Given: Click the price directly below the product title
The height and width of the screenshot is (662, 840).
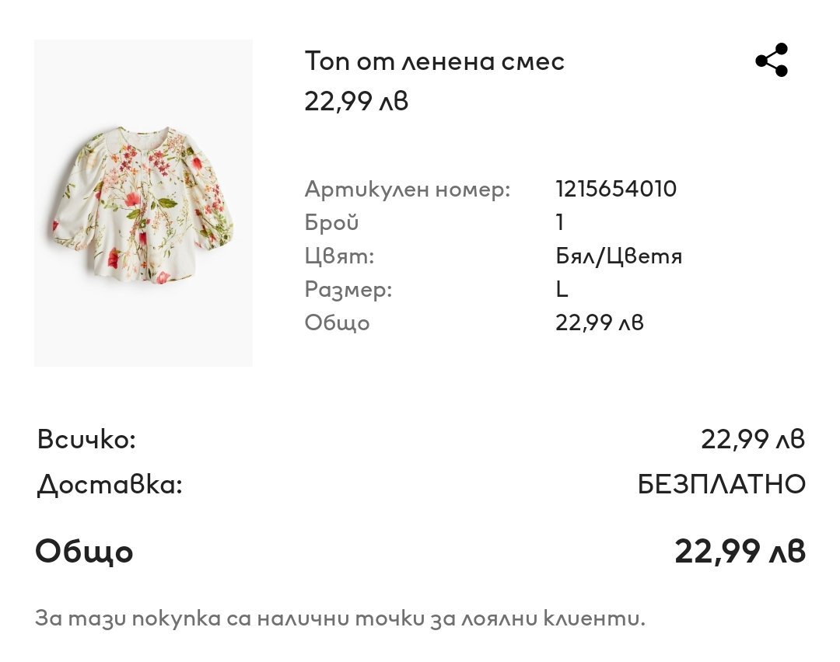Looking at the screenshot, I should (356, 101).
